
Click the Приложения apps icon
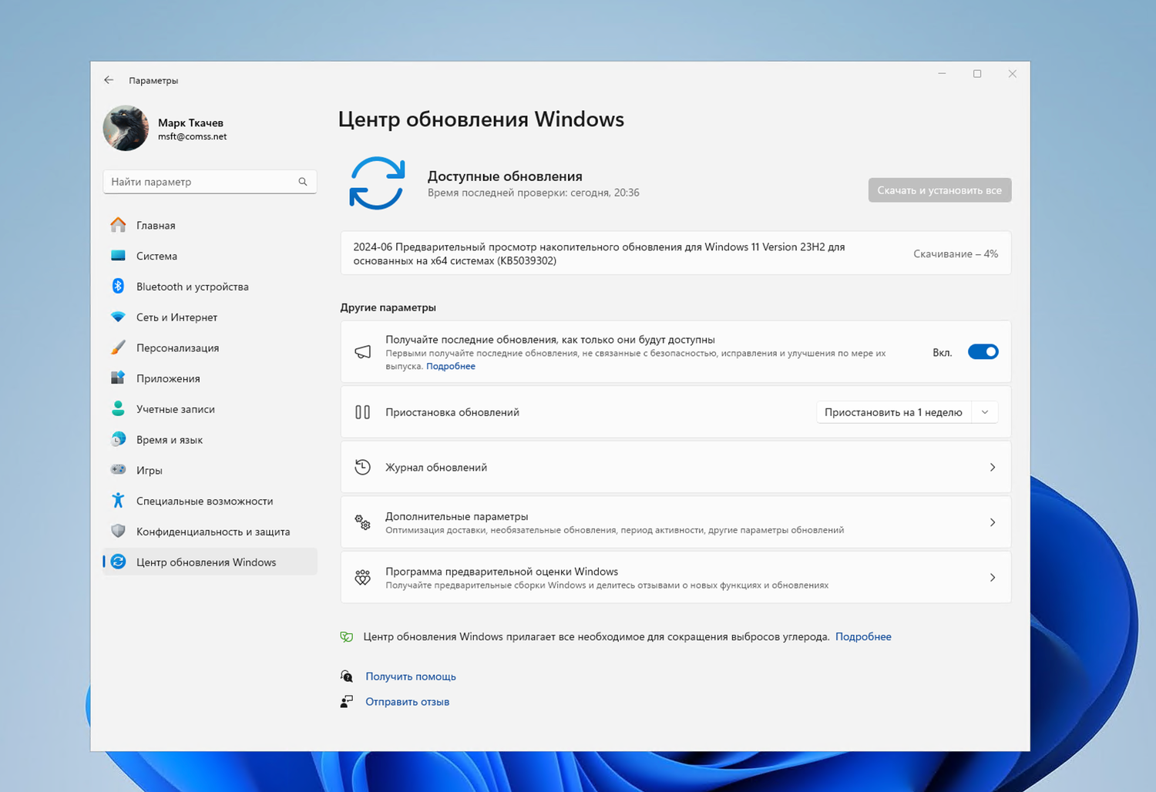pos(118,378)
